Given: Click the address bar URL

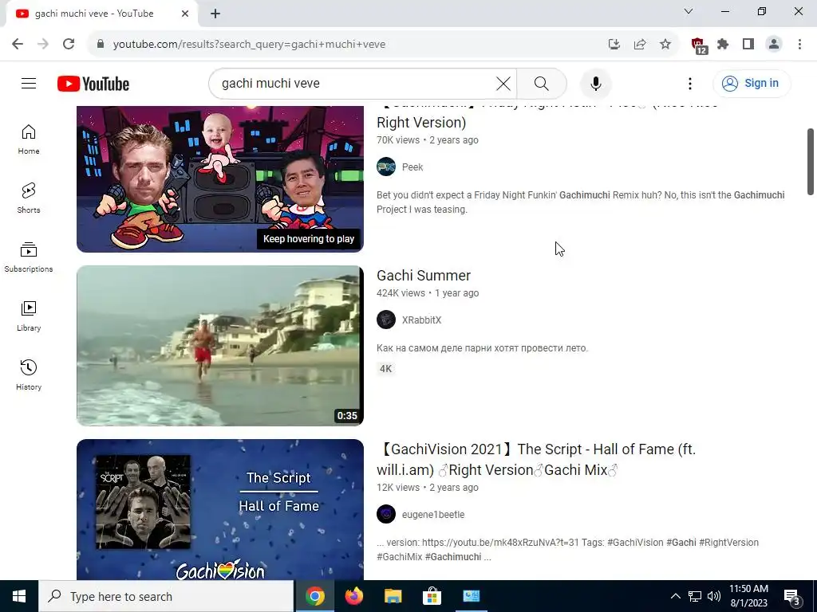Looking at the screenshot, I should click(x=250, y=45).
